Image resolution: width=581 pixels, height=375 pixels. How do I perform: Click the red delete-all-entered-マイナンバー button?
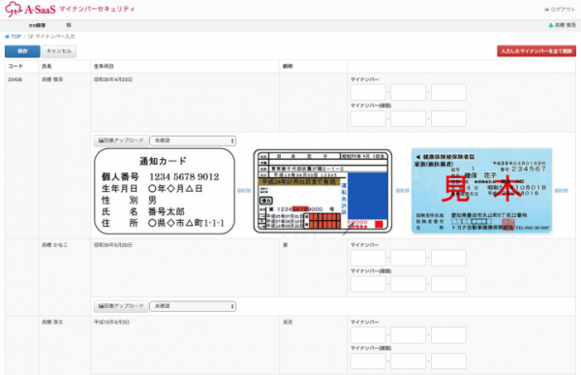536,51
